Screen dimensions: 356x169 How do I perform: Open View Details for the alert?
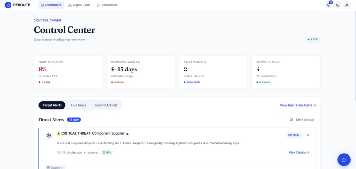click(x=299, y=152)
